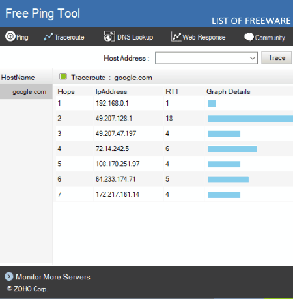Switch to the DNS Lookup tab

tap(128, 36)
